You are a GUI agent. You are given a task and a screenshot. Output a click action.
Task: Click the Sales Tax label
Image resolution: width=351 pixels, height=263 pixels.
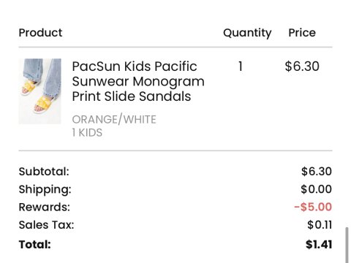click(x=46, y=225)
